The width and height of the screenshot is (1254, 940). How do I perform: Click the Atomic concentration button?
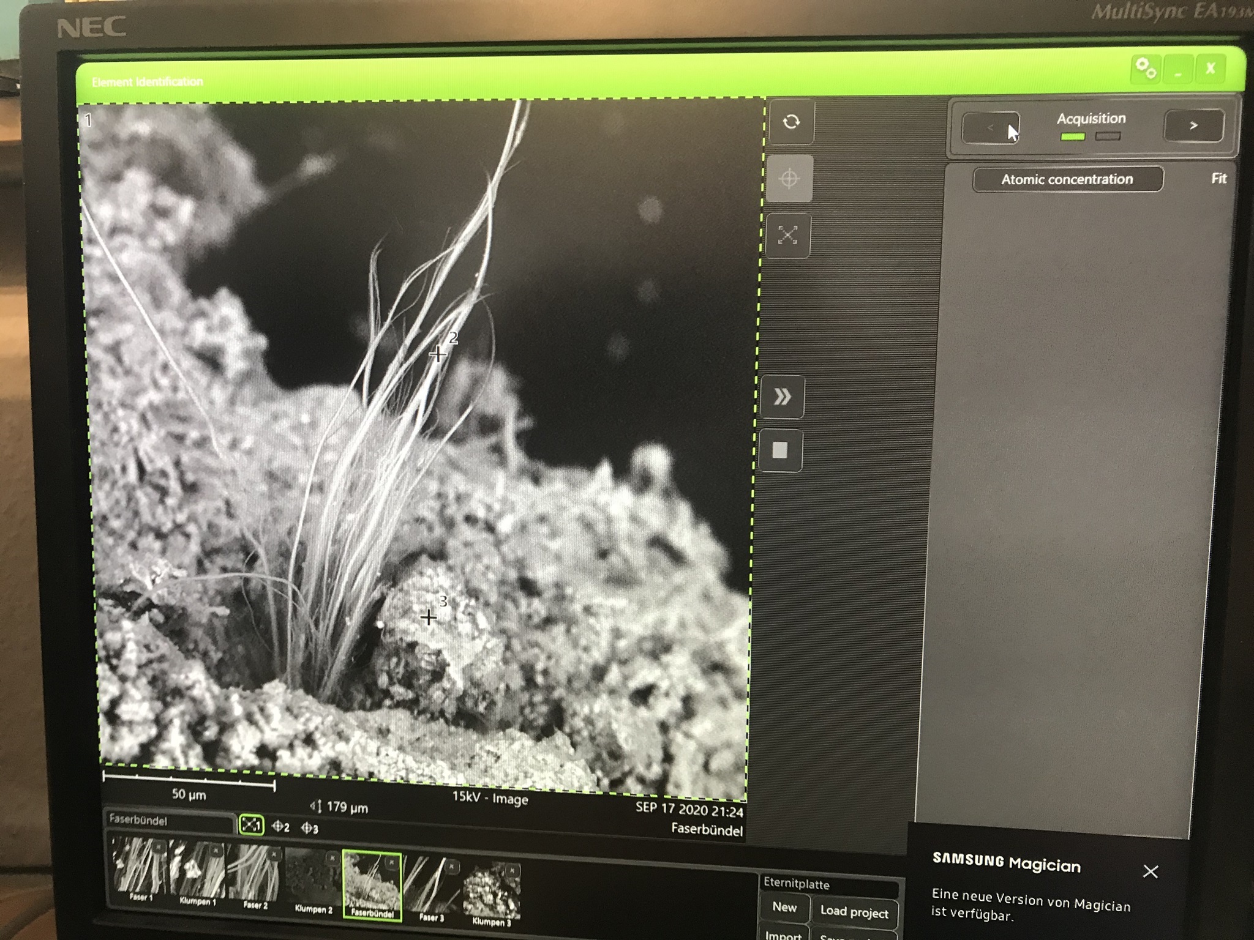point(1067,179)
